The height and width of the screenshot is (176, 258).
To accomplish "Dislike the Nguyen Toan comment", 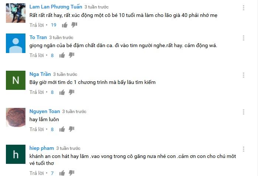I will [71, 129].
